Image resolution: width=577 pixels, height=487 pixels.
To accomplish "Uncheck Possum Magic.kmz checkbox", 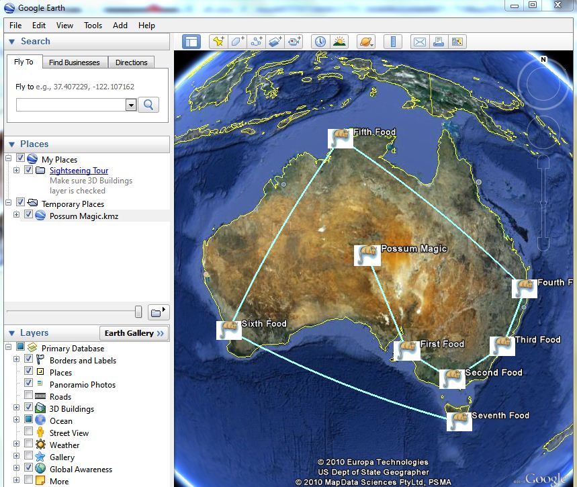I will [x=28, y=214].
